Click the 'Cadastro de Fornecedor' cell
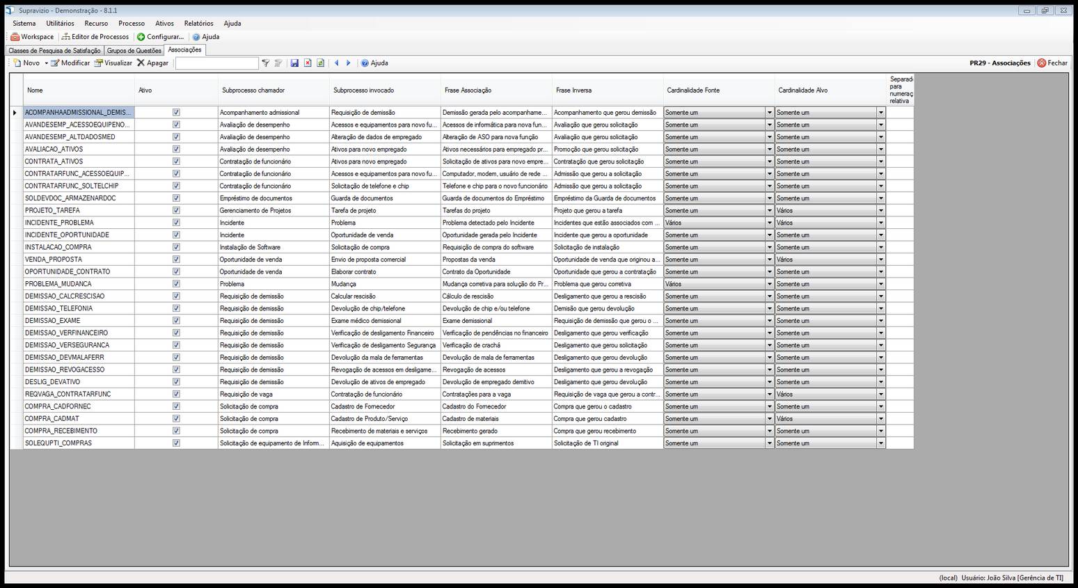The image size is (1078, 588). click(385, 406)
